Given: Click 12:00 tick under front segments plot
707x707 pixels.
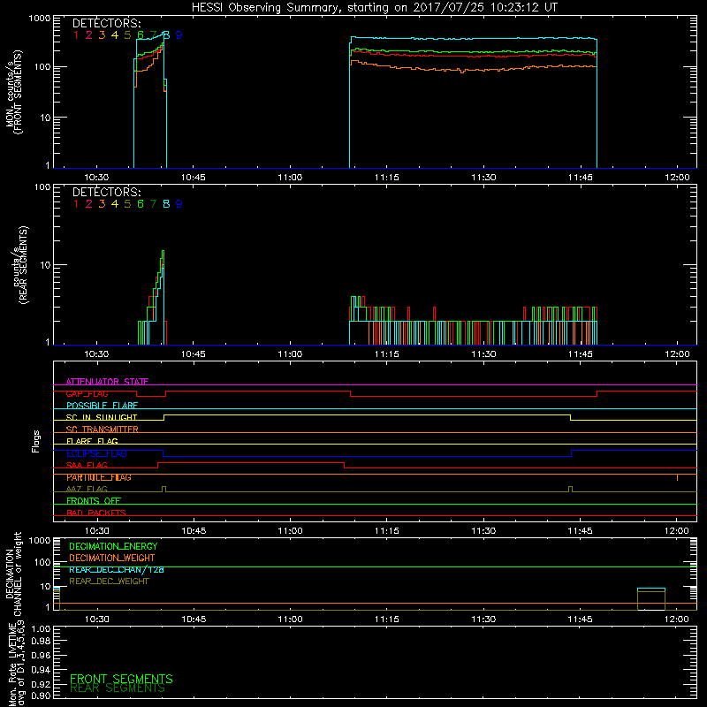Looking at the screenshot, I should pos(677,178).
